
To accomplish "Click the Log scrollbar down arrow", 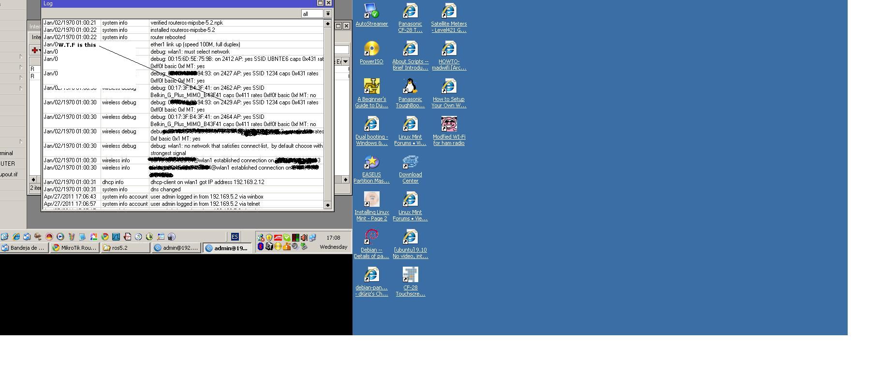I will pos(327,205).
